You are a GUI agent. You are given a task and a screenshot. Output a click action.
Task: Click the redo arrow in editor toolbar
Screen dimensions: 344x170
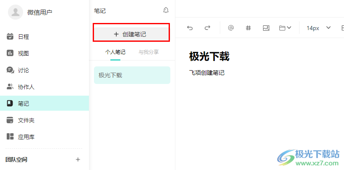207,28
